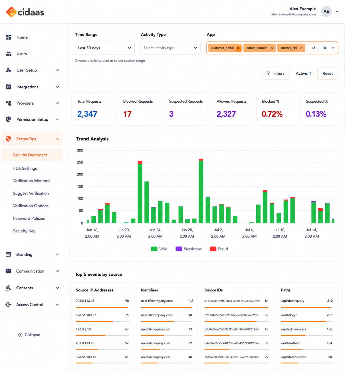345x372 pixels.
Task: Show the +8 more apps chip
Action: (313, 48)
